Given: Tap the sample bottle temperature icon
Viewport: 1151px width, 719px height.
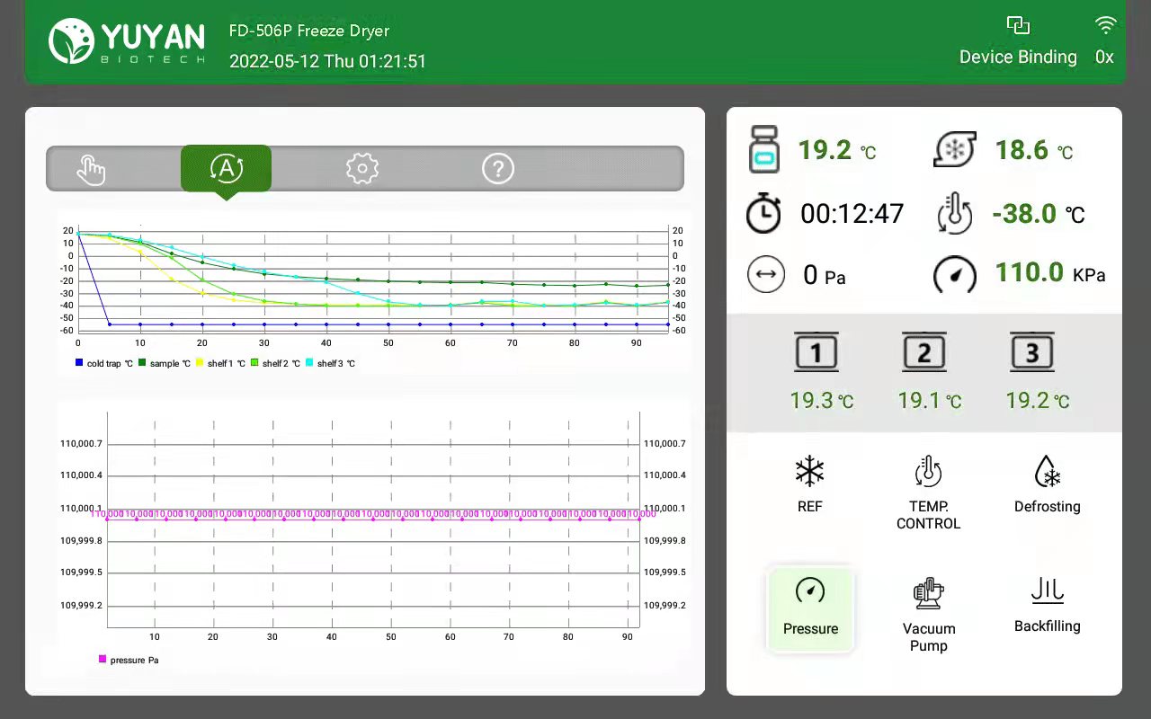Looking at the screenshot, I should coord(764,150).
